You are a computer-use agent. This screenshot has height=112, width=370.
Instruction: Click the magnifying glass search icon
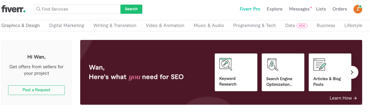click(38, 9)
